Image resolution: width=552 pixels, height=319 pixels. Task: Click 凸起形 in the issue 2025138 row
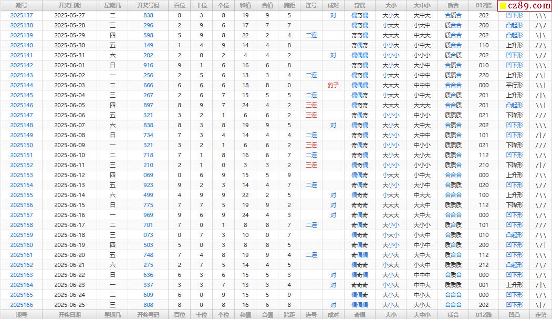pos(514,25)
